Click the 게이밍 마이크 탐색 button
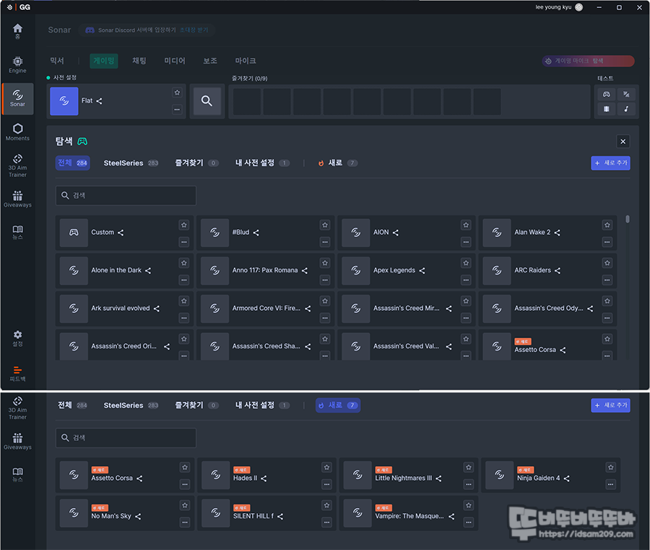The width and height of the screenshot is (650, 550). (588, 61)
